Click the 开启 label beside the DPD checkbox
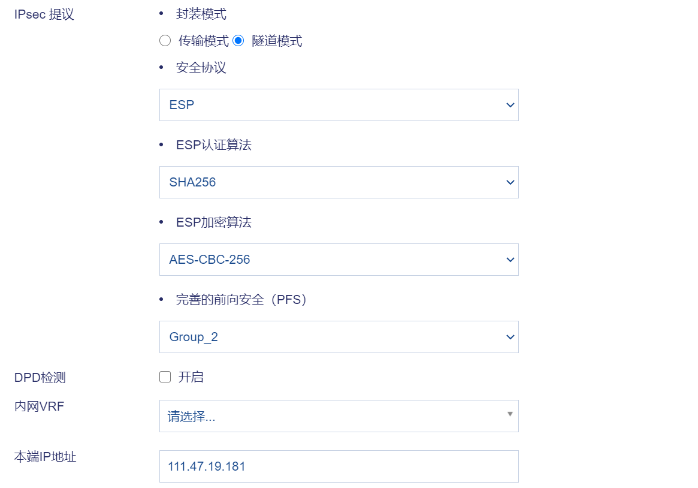698x488 pixels. click(x=191, y=377)
